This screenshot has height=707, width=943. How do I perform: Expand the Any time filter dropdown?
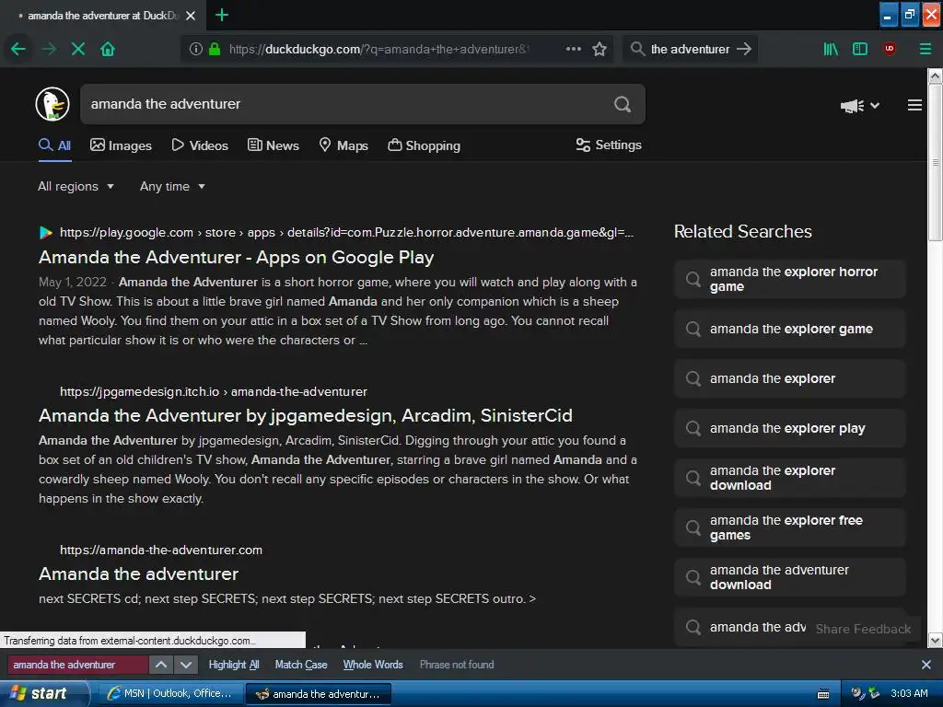(x=172, y=186)
